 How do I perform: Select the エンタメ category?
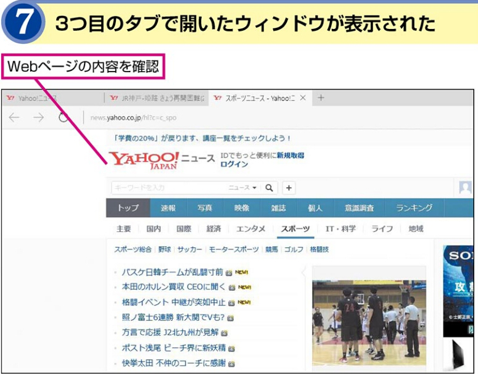click(250, 228)
